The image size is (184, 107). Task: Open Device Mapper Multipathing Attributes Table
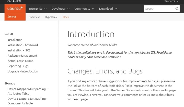pos(27,91)
